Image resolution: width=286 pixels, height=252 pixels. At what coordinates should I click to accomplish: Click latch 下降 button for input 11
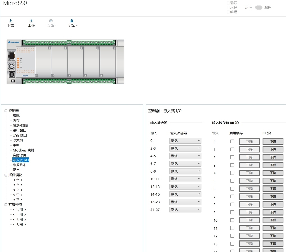(249, 228)
